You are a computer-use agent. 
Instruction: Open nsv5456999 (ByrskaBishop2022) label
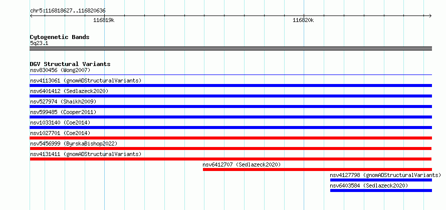pyautogui.click(x=74, y=143)
